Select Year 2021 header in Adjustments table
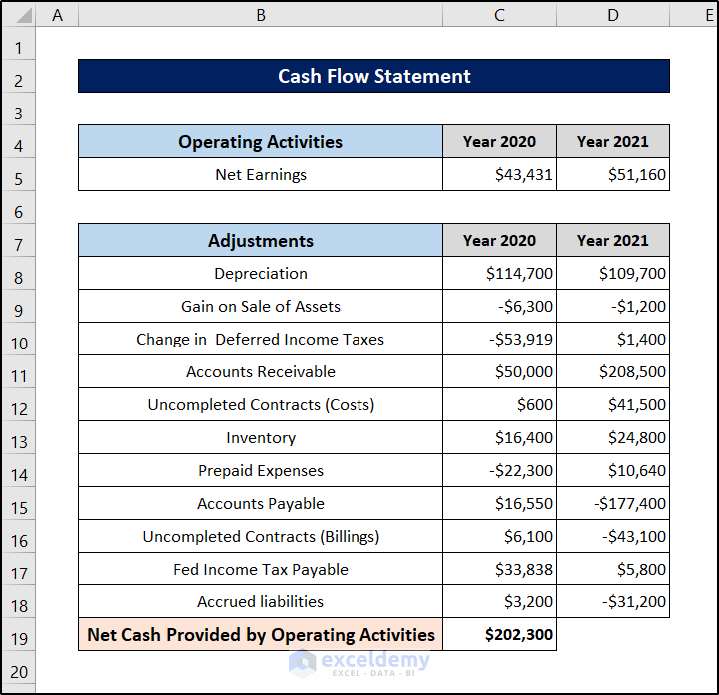Image resolution: width=719 pixels, height=695 pixels. pos(613,240)
